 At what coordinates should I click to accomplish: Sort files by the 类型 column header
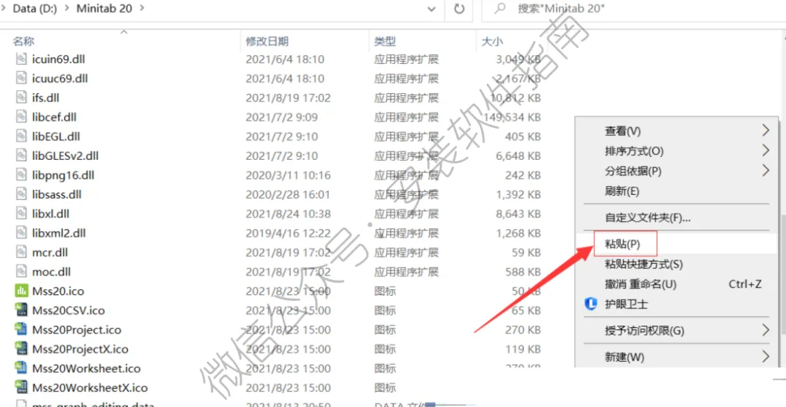tap(385, 41)
